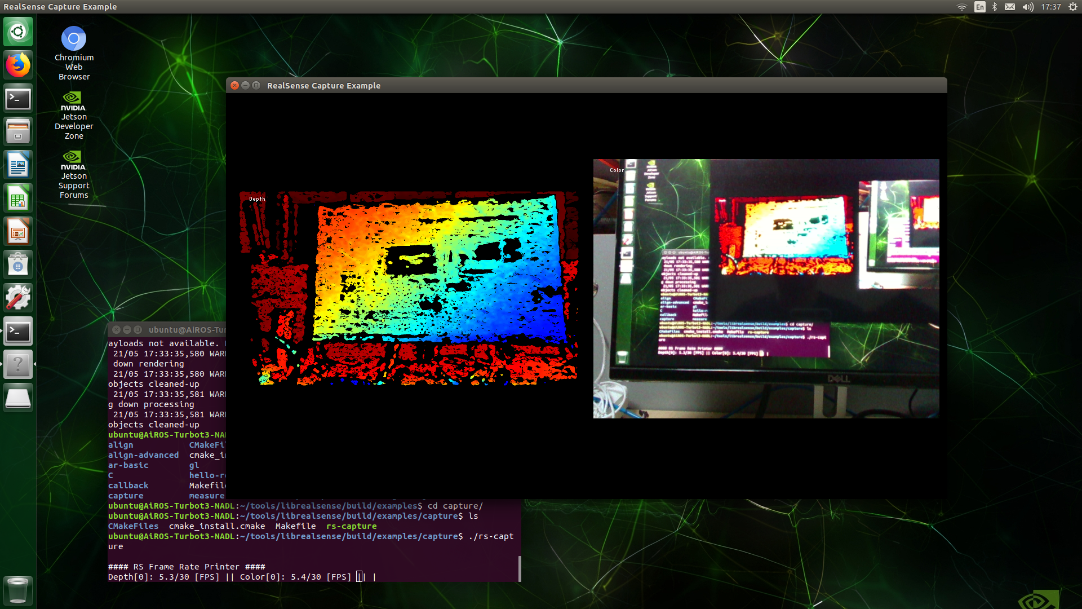Click the rs-capture filename in the terminal
Image resolution: width=1082 pixels, height=609 pixels.
click(352, 526)
